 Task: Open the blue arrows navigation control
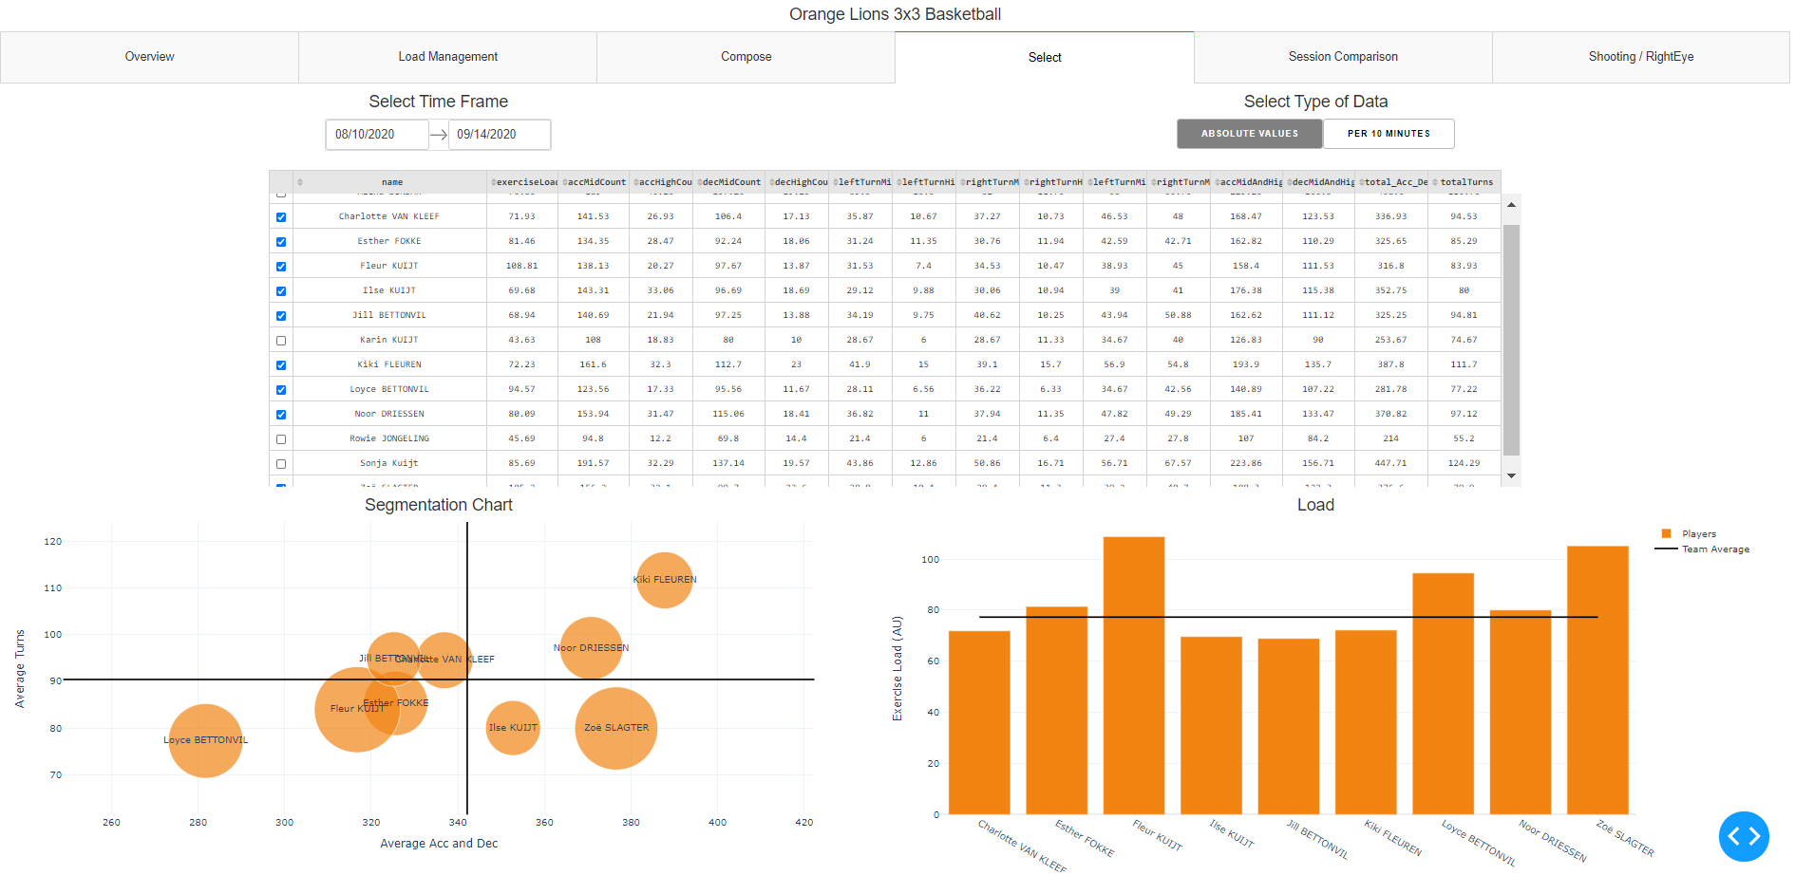(1744, 836)
